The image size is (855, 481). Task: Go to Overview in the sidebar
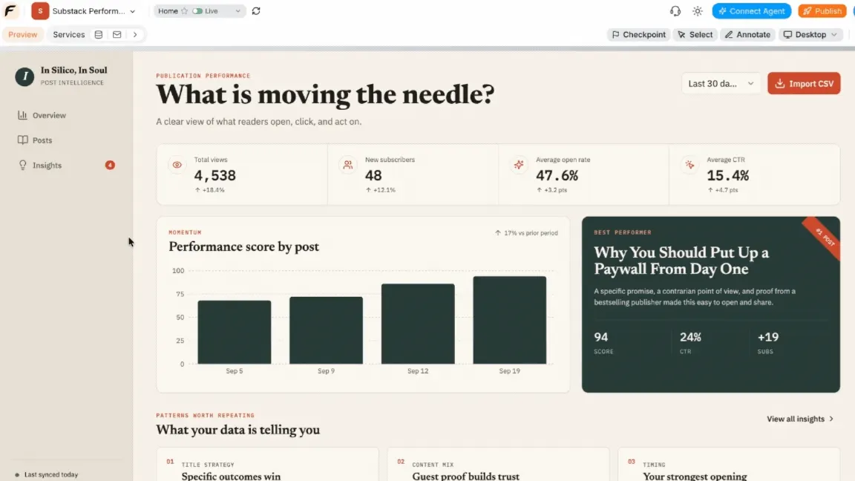pyautogui.click(x=49, y=115)
